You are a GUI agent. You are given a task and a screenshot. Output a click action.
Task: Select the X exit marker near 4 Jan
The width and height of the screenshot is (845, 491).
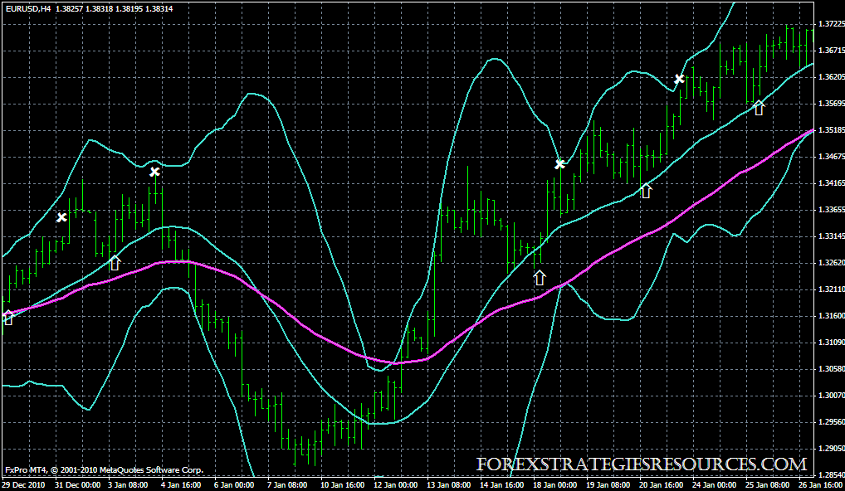pos(154,173)
